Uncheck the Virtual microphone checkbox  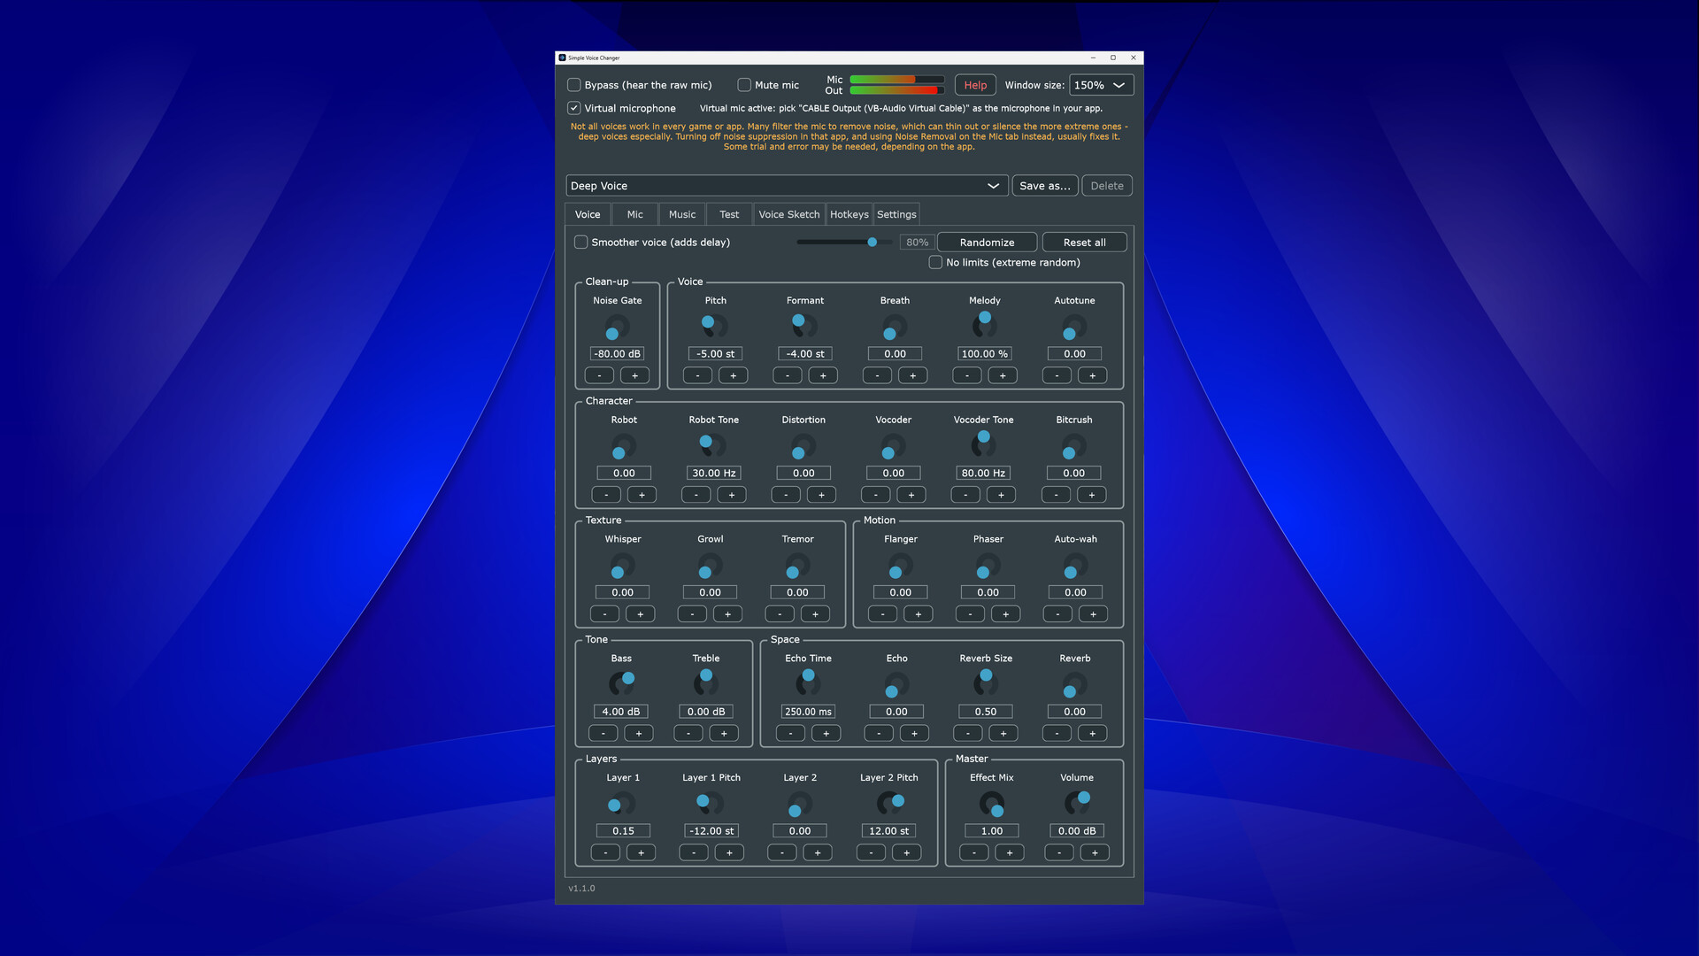pyautogui.click(x=573, y=108)
